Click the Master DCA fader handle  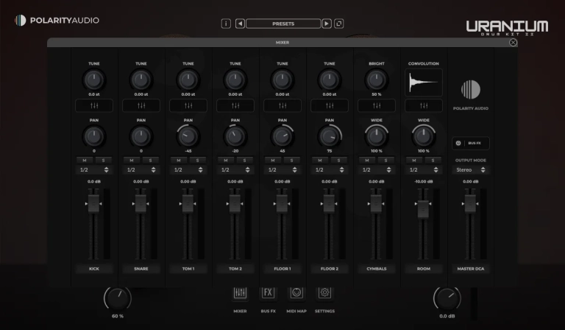point(470,204)
